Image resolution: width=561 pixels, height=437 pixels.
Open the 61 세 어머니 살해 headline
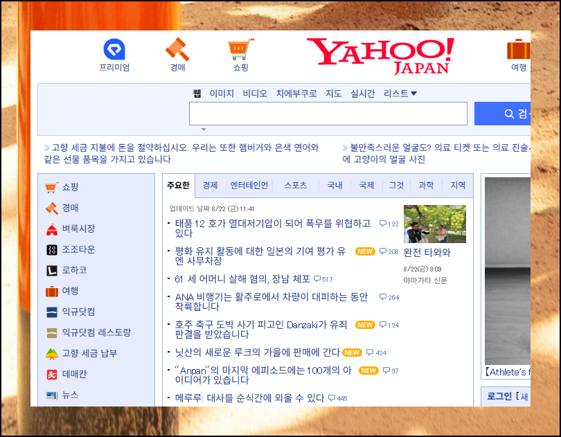click(x=242, y=279)
